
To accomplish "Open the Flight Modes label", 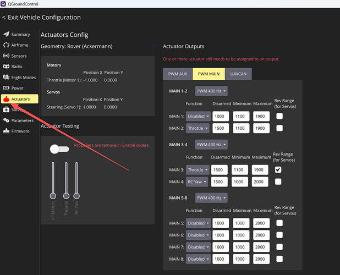I will [x=24, y=78].
